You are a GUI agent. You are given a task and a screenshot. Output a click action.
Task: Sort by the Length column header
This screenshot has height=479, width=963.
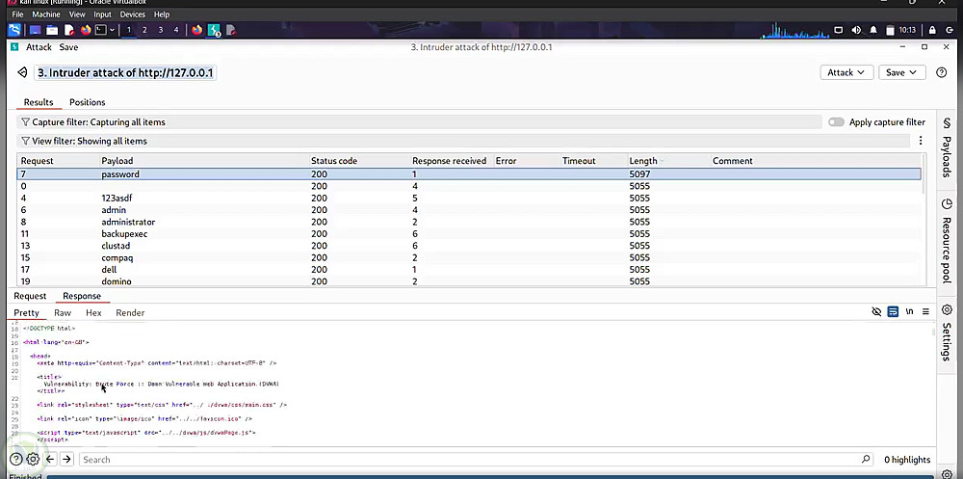[643, 161]
